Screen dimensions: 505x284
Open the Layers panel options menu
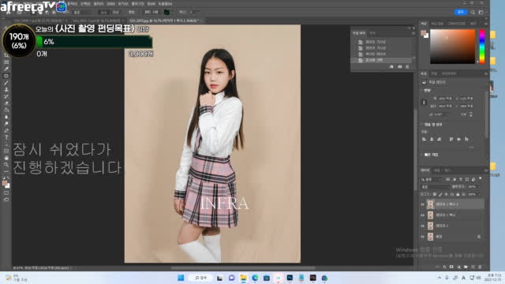(486, 170)
